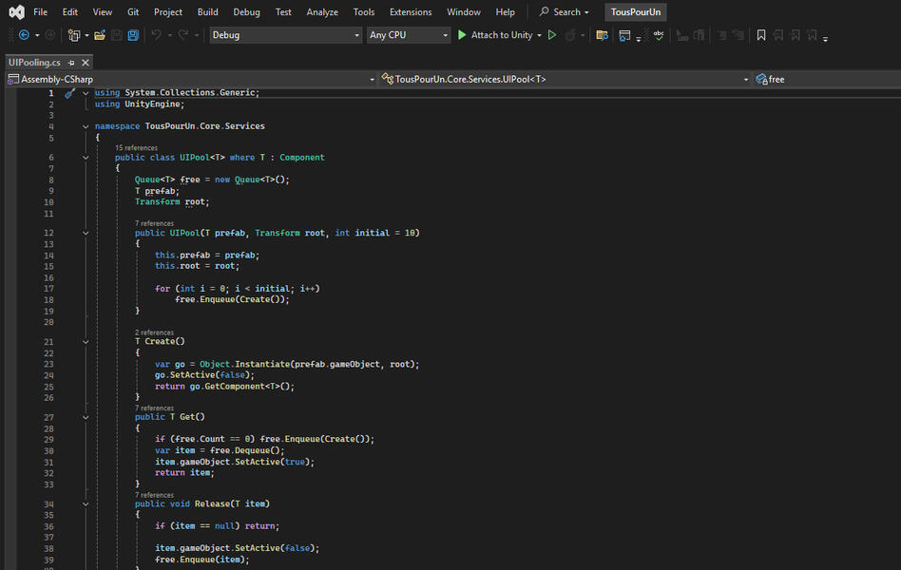The image size is (901, 570).
Task: Open the Extensions menu
Action: tap(410, 12)
